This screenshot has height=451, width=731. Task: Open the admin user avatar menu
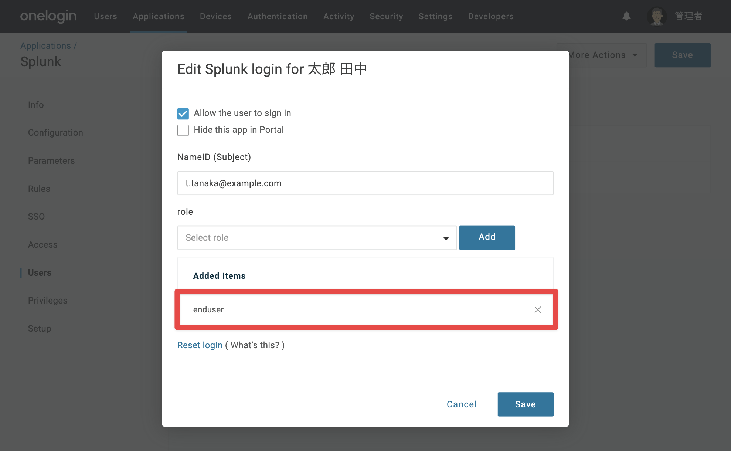657,16
